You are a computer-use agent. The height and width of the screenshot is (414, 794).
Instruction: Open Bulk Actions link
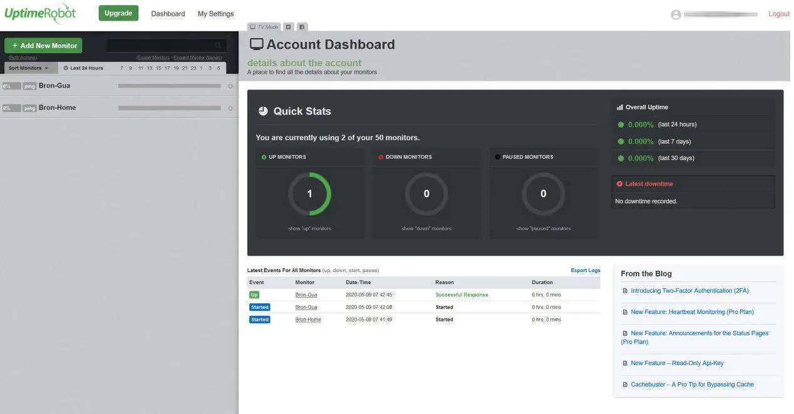click(23, 58)
